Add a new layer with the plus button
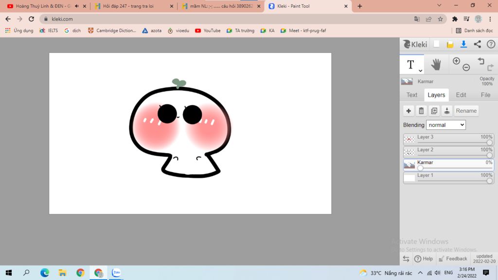Image resolution: width=498 pixels, height=280 pixels. pyautogui.click(x=409, y=111)
